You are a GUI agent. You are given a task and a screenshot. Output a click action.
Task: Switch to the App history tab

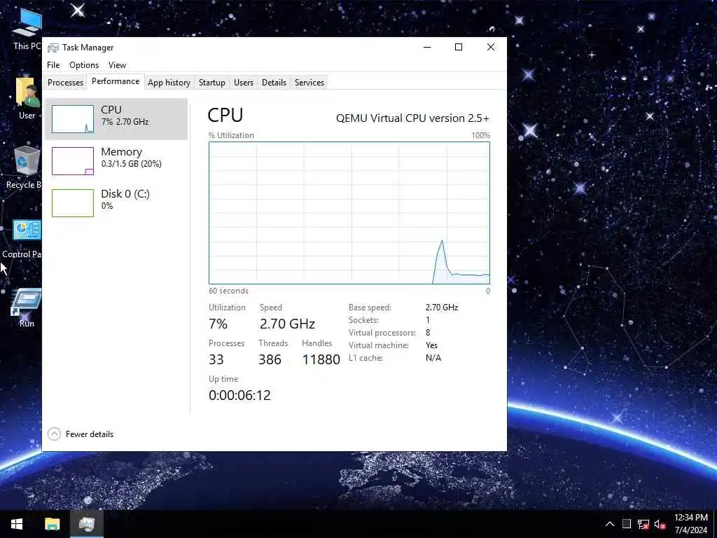(x=169, y=83)
